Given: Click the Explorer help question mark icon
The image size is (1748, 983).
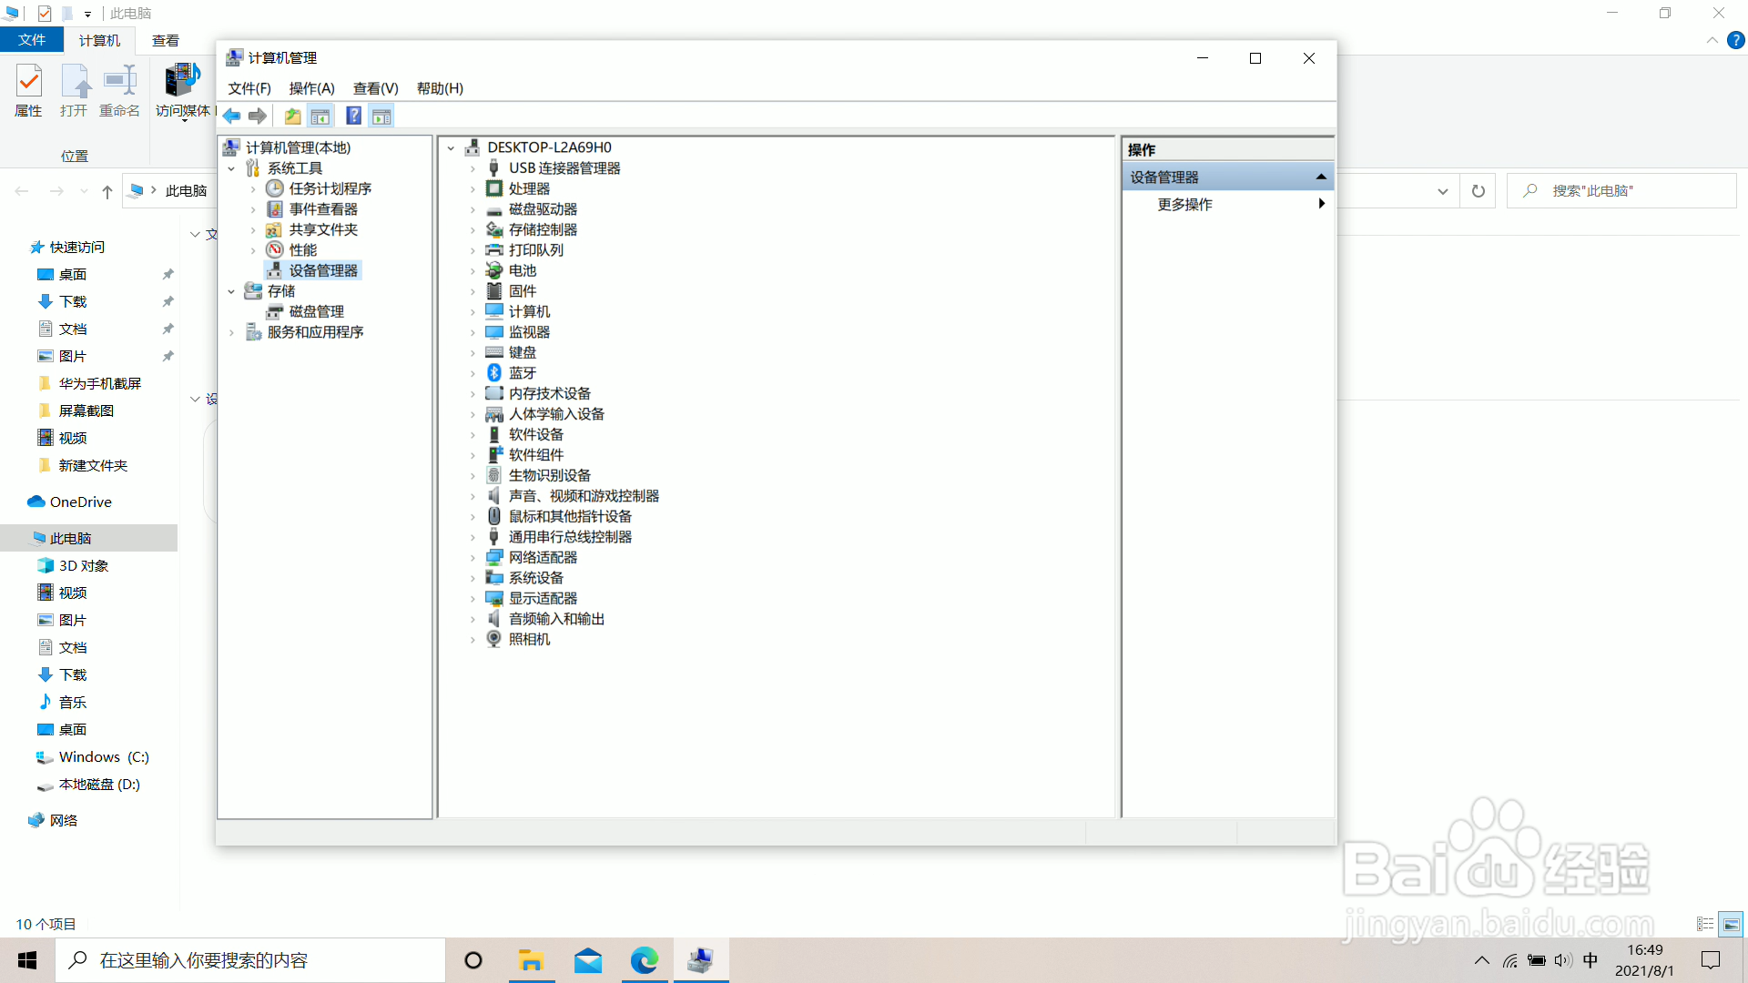Looking at the screenshot, I should (1736, 40).
